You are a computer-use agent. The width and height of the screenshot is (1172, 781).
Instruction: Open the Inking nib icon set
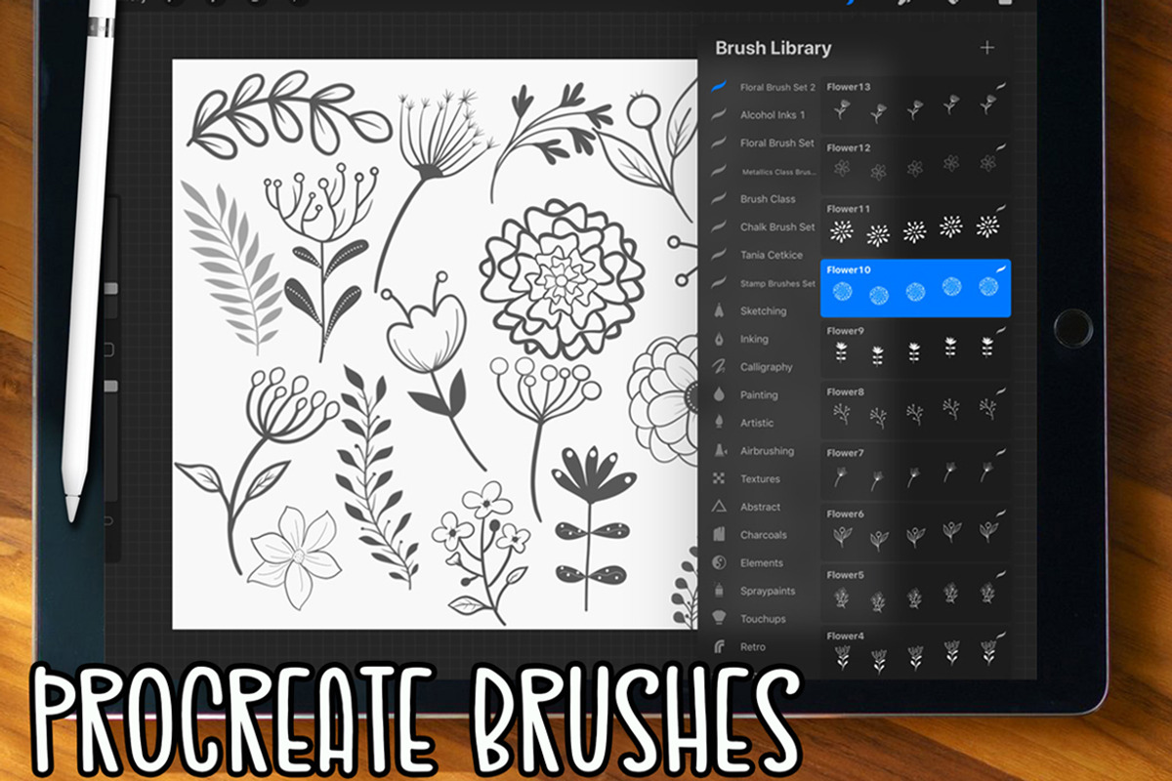point(719,339)
